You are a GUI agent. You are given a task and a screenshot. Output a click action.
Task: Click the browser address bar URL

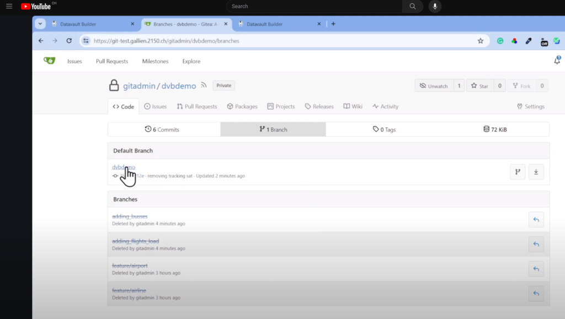(166, 41)
